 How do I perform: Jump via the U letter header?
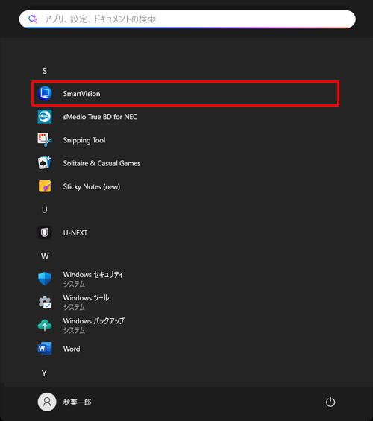pos(45,210)
